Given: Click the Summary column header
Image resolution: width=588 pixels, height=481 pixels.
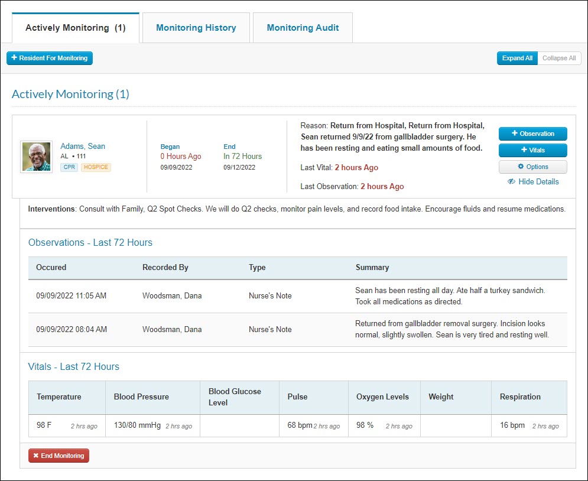Looking at the screenshot, I should [x=372, y=267].
